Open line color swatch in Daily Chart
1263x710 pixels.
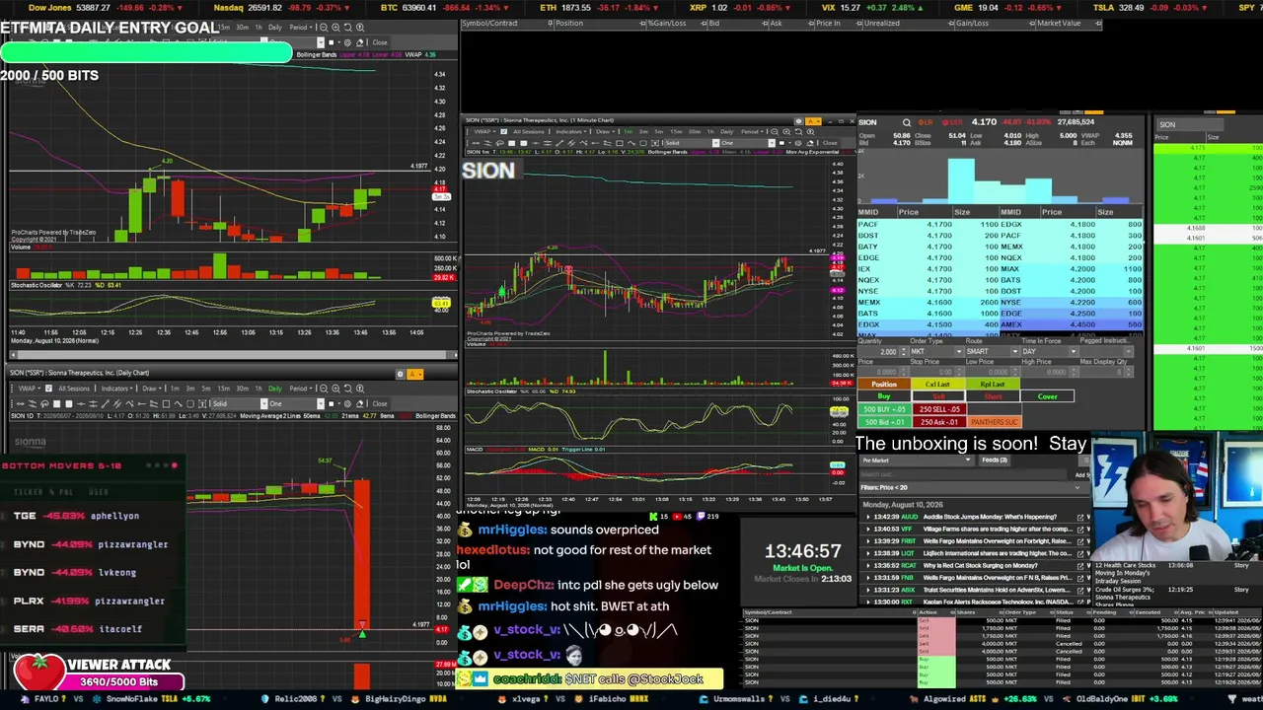[x=331, y=403]
